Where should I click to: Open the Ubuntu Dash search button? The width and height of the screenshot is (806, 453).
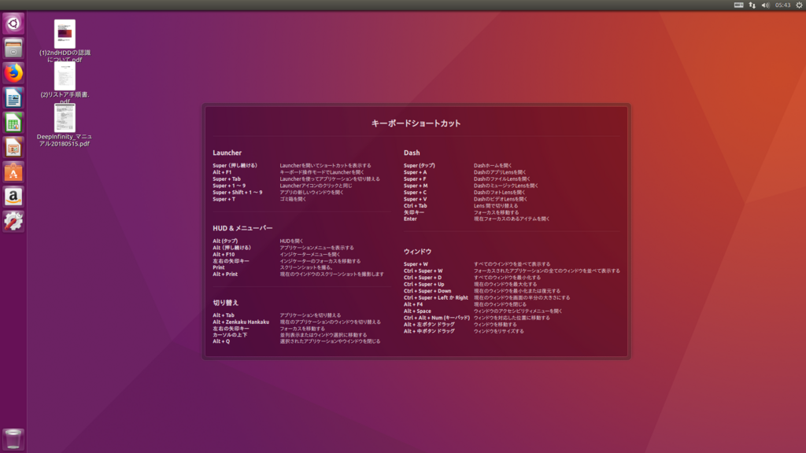(x=13, y=24)
